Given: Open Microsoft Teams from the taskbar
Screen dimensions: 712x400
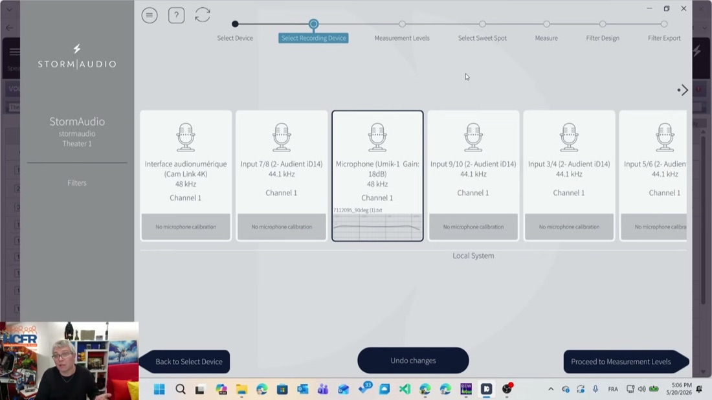Looking at the screenshot, I should [x=323, y=389].
